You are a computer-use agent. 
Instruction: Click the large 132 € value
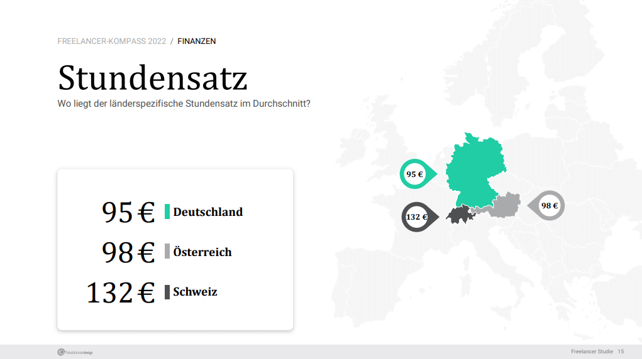point(121,292)
